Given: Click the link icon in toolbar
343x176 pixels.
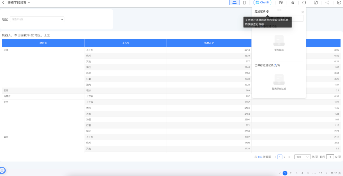Looking at the screenshot, I should click(293, 3).
